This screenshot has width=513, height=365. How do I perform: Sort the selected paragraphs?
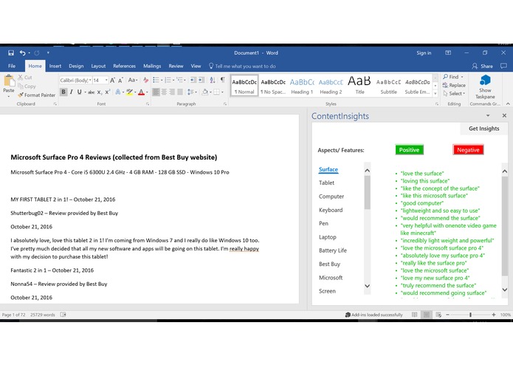click(x=213, y=81)
